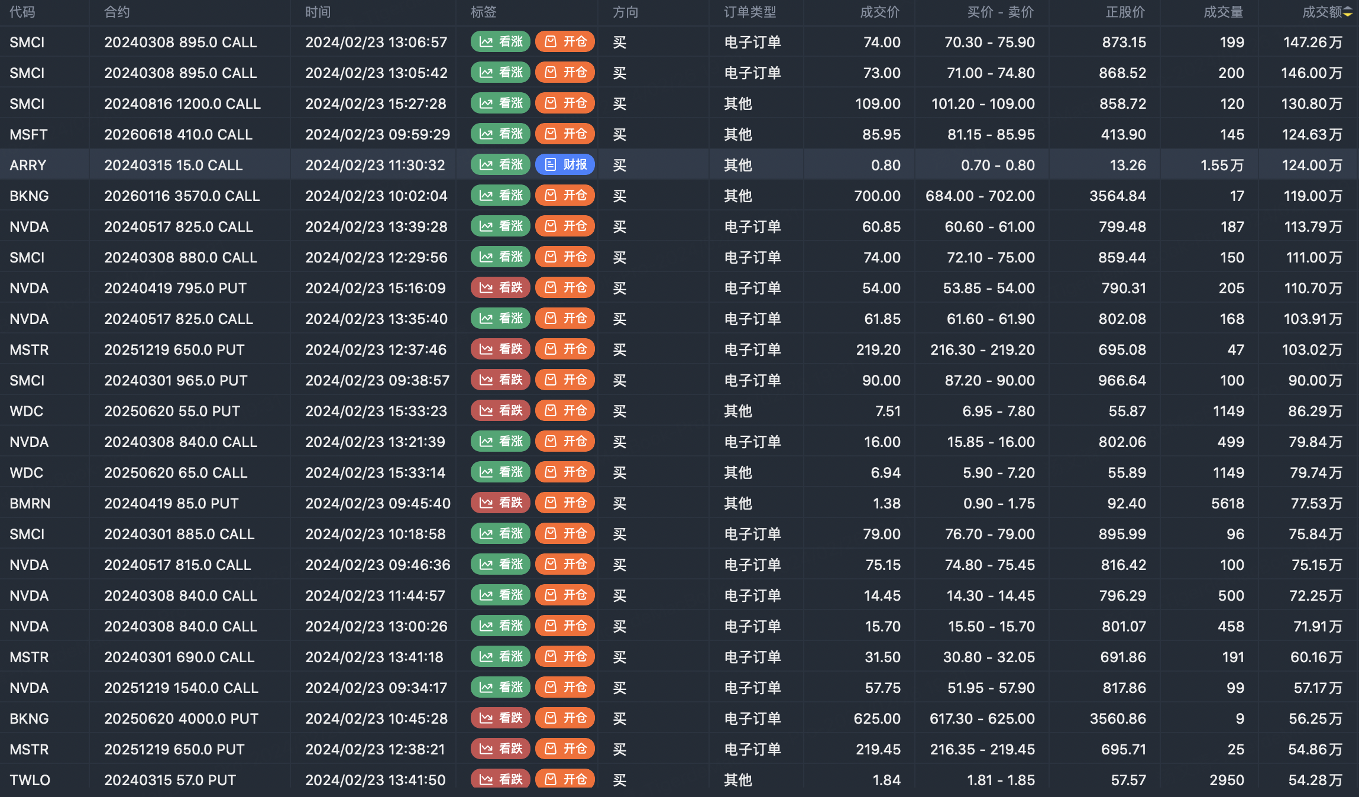Viewport: 1359px width, 797px height.
Task: Sort by 时间 column header
Action: [318, 12]
